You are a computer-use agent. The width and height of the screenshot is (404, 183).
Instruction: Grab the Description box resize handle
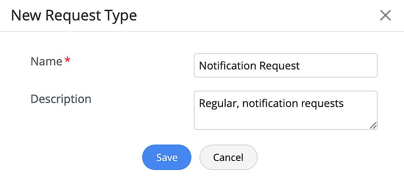click(373, 126)
